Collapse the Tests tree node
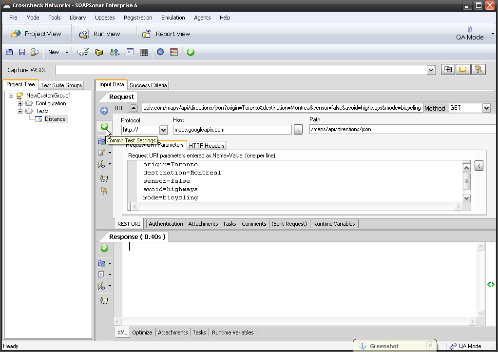The height and width of the screenshot is (352, 498). point(20,111)
